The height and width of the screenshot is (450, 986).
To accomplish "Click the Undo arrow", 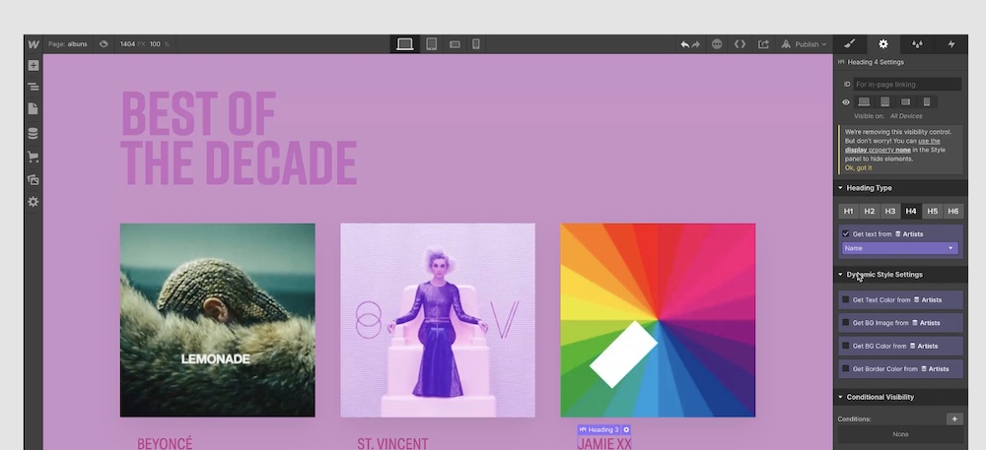I will 685,44.
